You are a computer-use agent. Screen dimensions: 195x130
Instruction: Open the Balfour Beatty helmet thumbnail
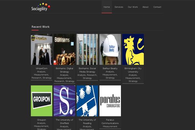coord(110,49)
